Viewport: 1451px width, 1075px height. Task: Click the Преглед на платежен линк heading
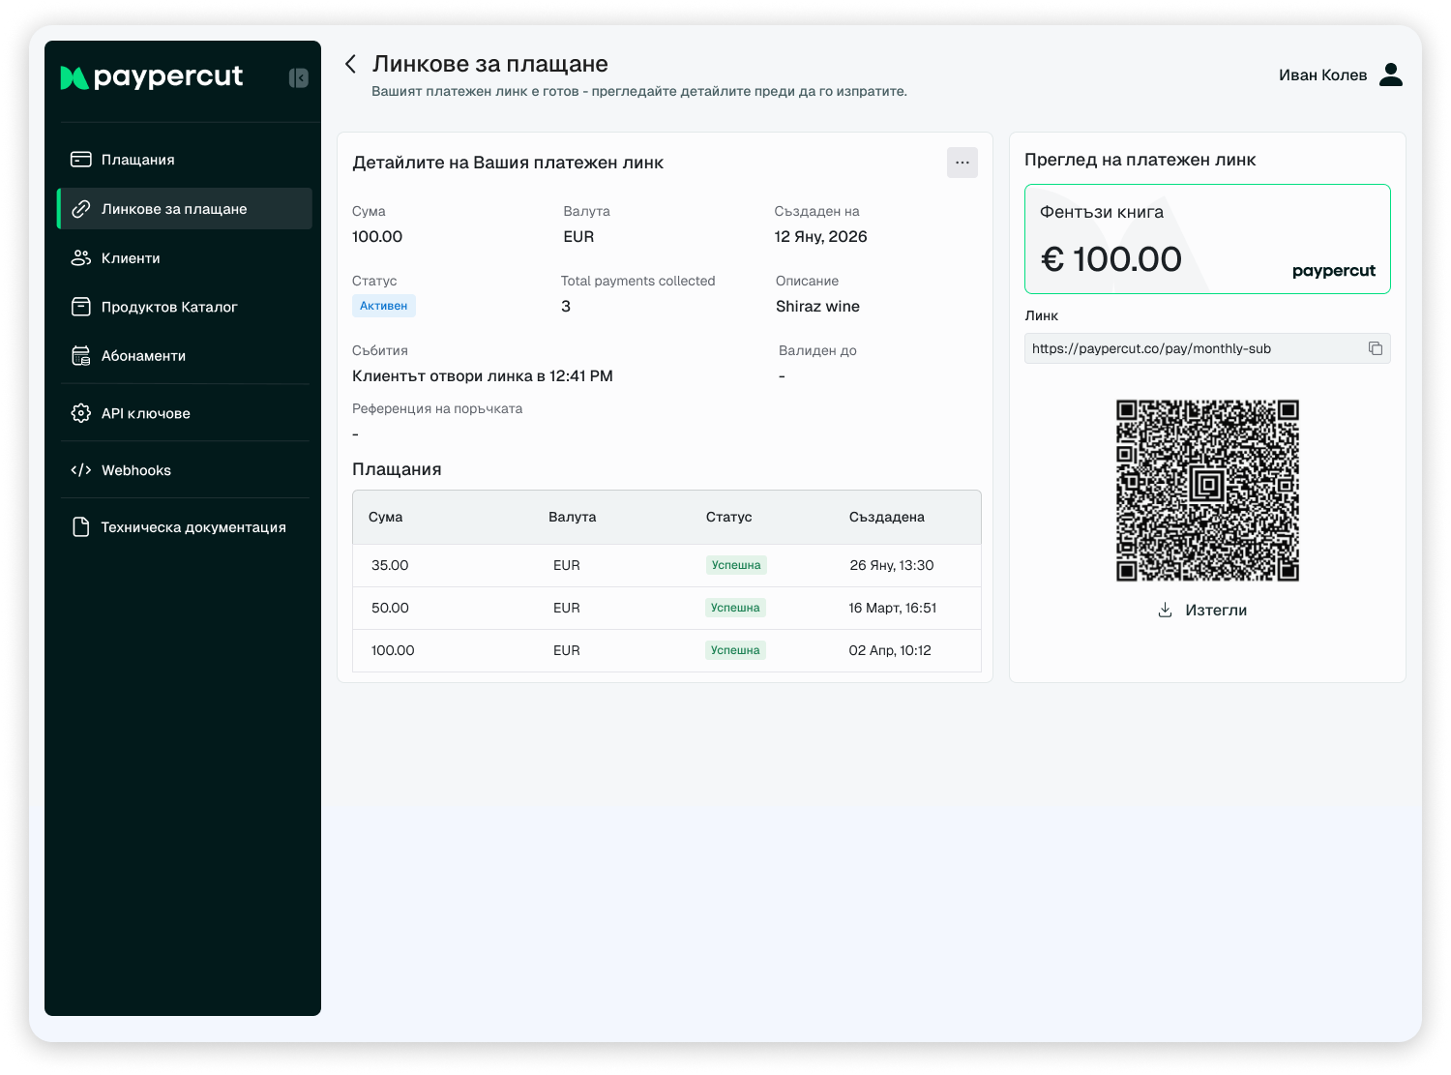1140,160
